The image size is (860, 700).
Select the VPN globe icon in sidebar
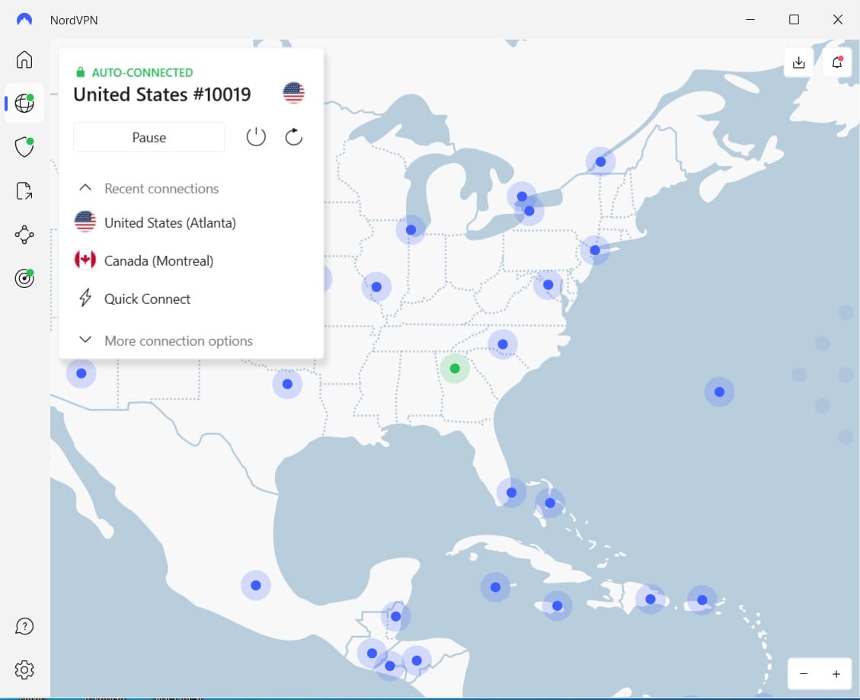(x=24, y=103)
